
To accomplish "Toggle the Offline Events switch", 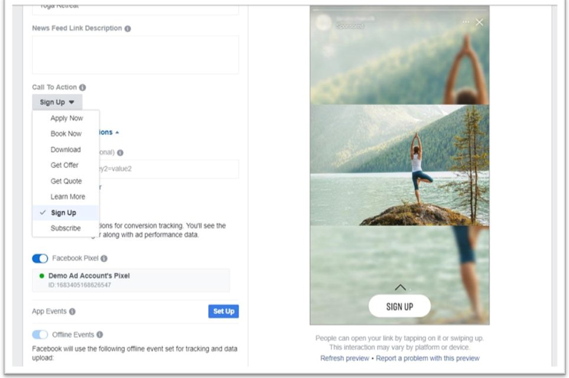I will coord(40,334).
